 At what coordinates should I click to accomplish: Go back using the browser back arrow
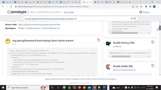coord(3,6)
